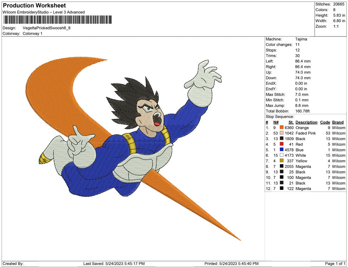Screen dimensions: 348x267
Task: Click the Colorway 1 field
Action: tap(32, 33)
